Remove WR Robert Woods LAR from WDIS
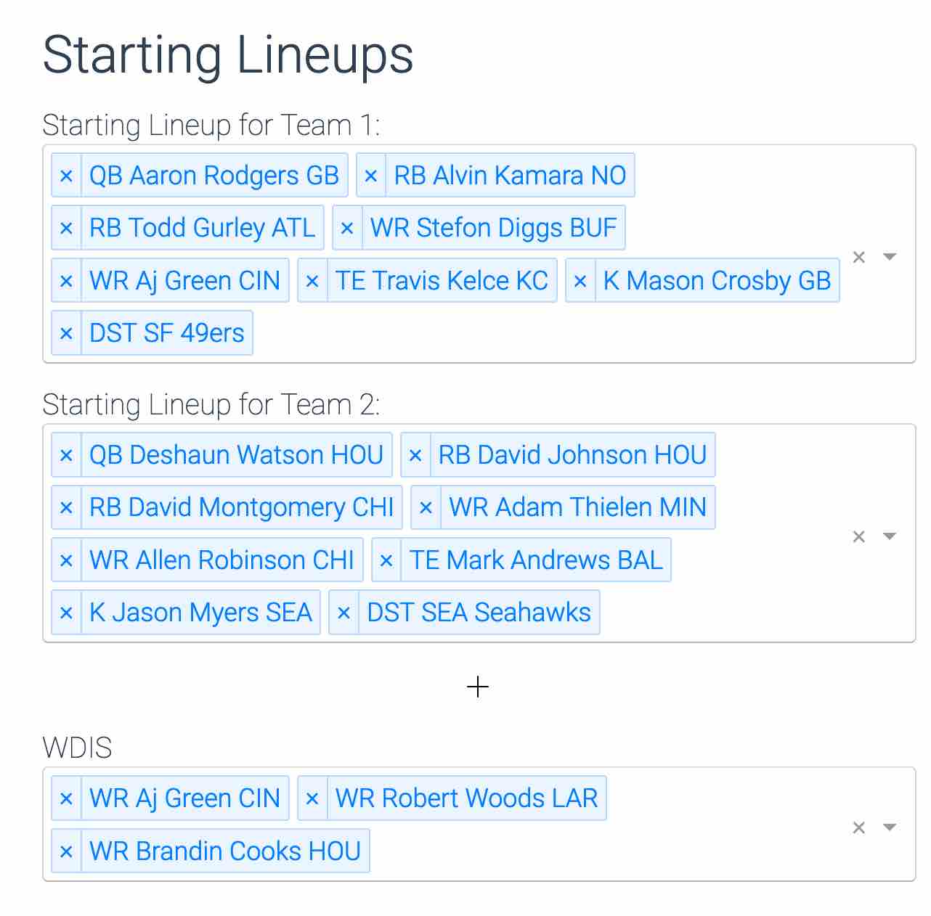 coord(312,798)
